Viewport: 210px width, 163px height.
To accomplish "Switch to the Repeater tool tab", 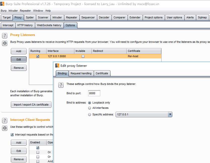I will pos(72,17).
